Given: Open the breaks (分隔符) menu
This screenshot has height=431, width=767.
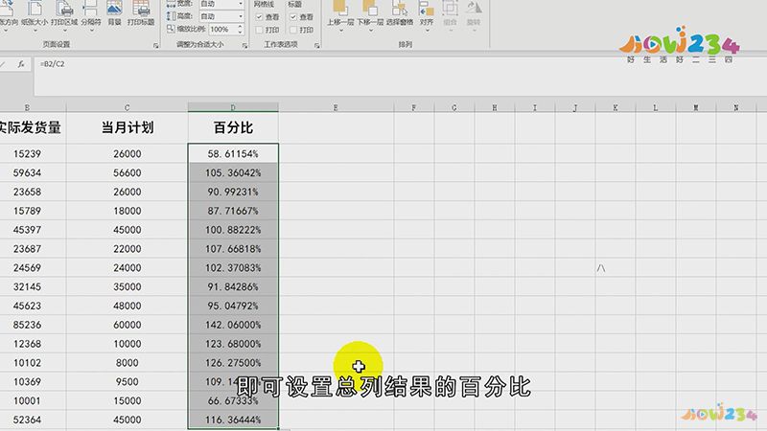Looking at the screenshot, I should click(91, 16).
